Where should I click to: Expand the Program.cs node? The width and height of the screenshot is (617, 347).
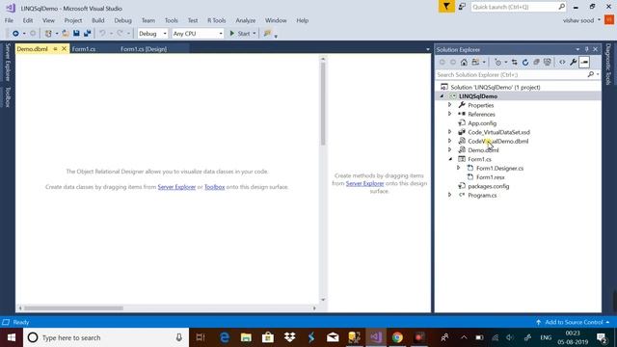click(450, 195)
